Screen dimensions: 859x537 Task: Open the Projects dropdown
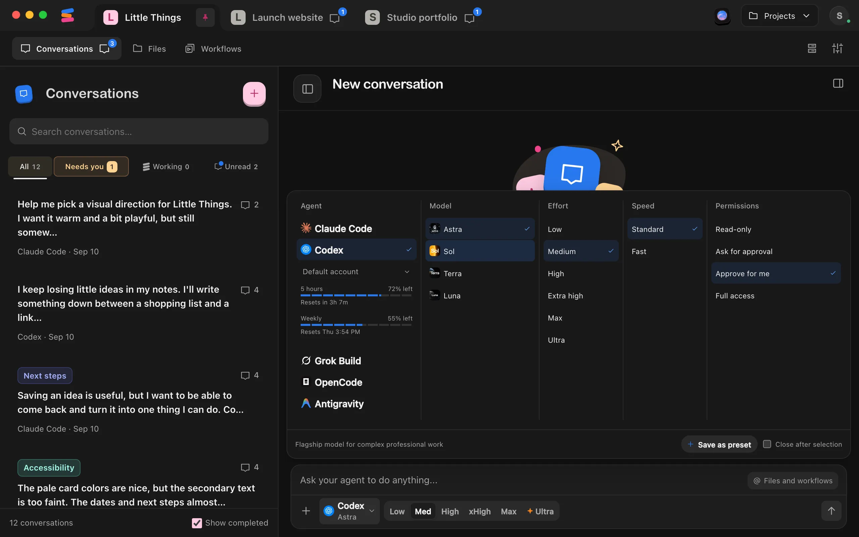tap(779, 16)
